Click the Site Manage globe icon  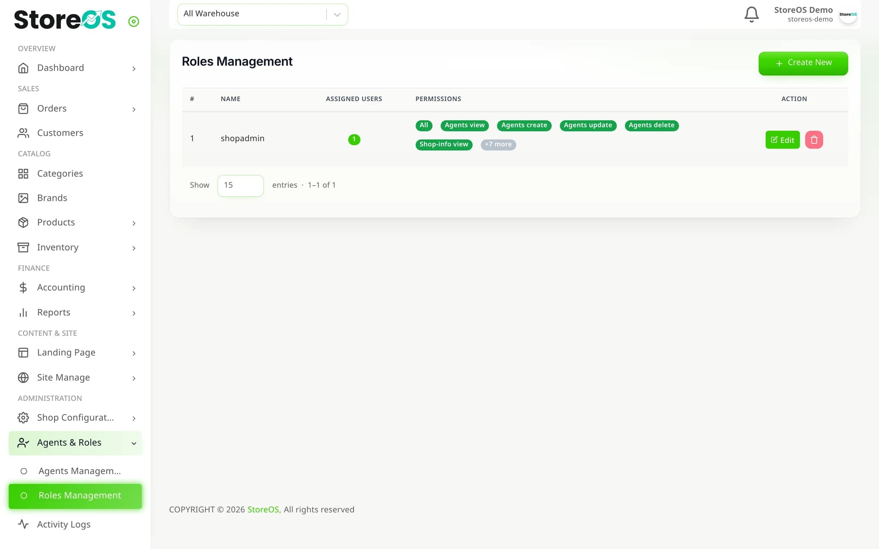pos(23,377)
